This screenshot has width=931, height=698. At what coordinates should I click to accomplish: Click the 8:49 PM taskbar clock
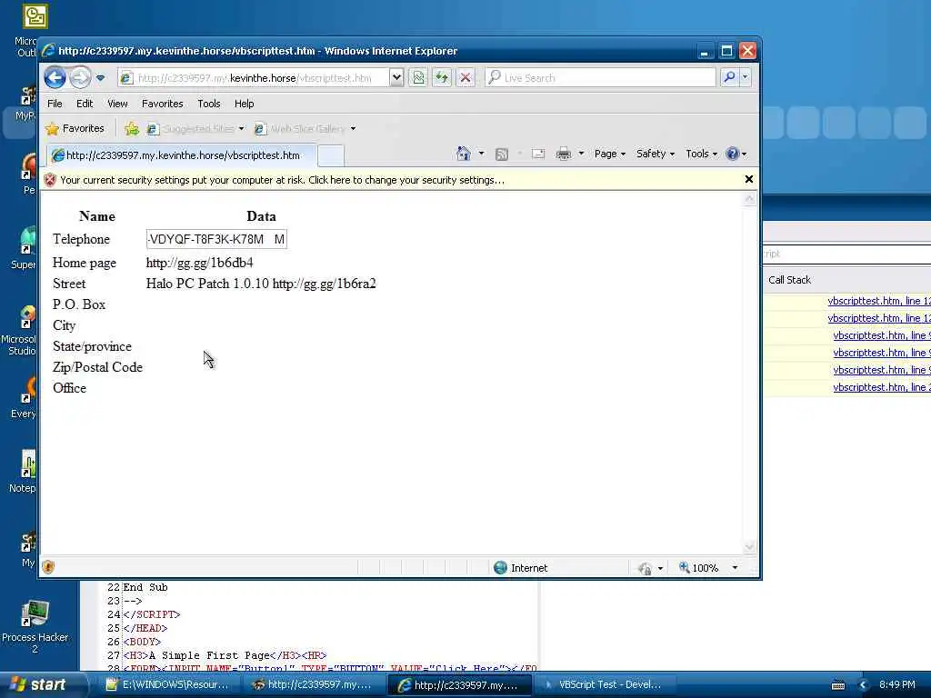click(x=897, y=685)
